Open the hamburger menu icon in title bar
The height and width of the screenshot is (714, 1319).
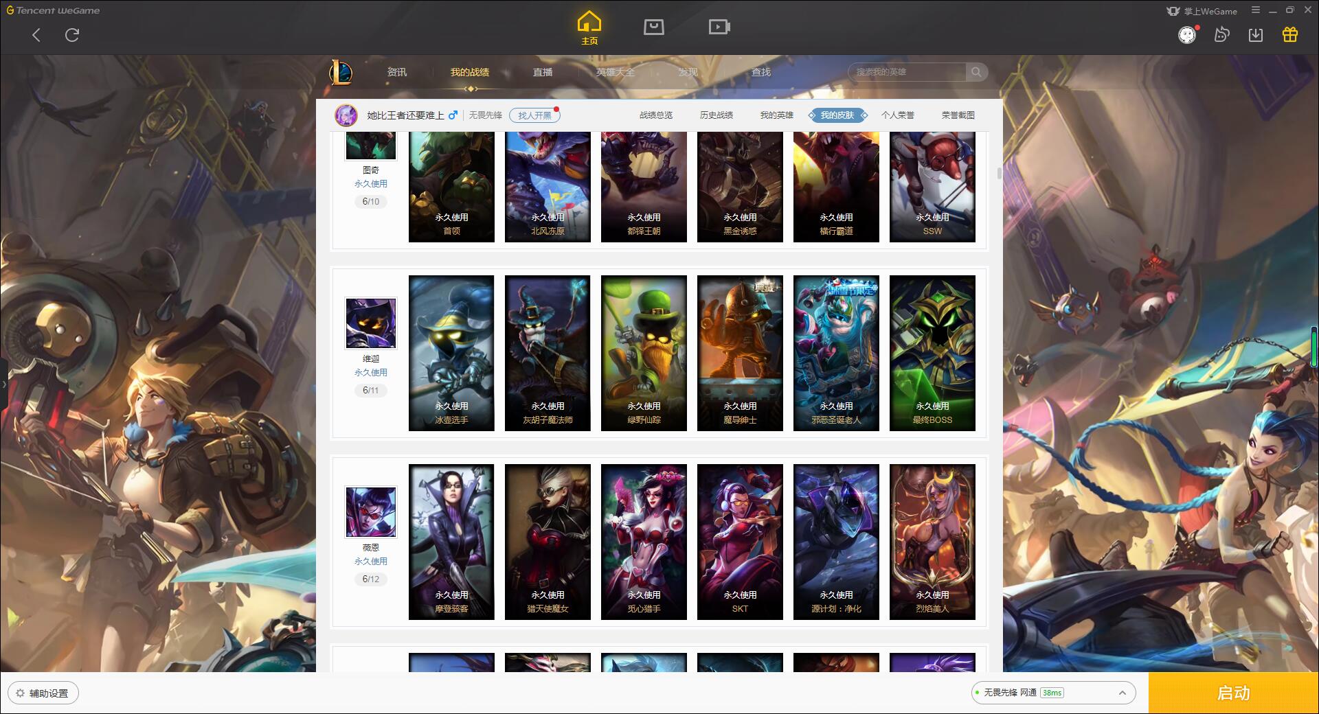pyautogui.click(x=1256, y=10)
